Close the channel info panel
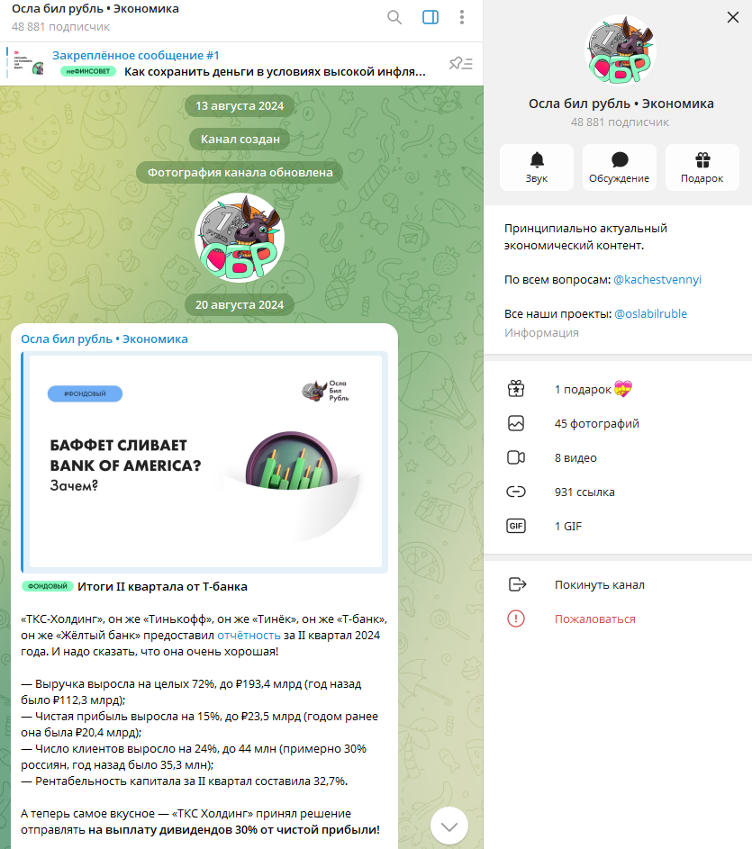Image resolution: width=752 pixels, height=849 pixels. pos(733,17)
